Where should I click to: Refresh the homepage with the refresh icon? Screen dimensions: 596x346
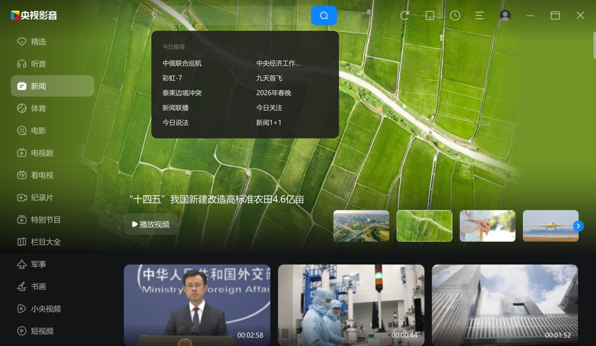click(x=405, y=15)
